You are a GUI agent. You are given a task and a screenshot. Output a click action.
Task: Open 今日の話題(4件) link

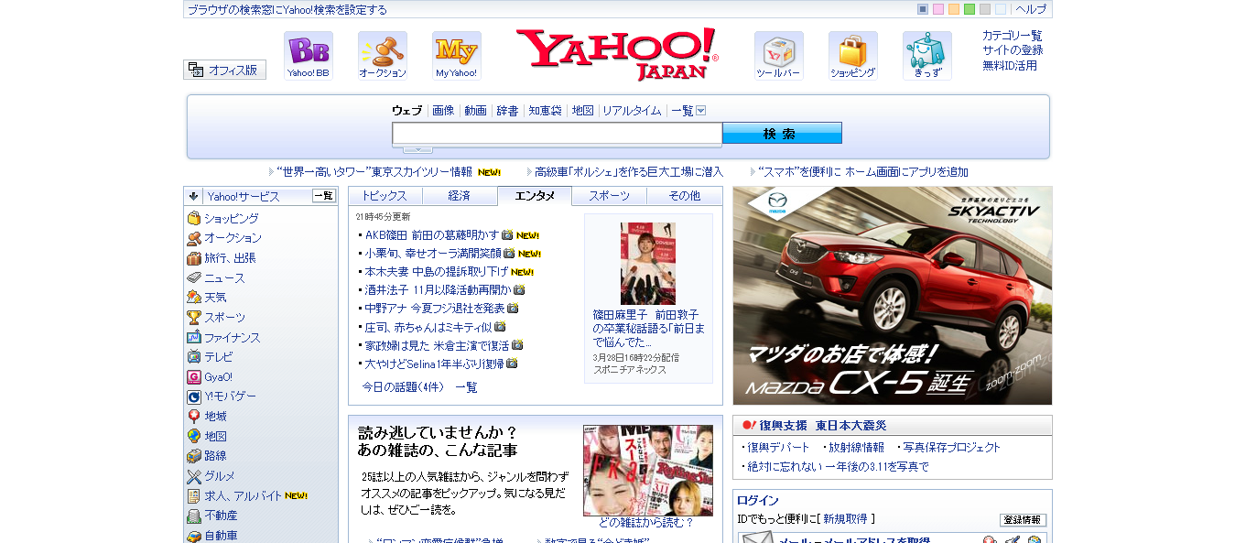coord(403,387)
